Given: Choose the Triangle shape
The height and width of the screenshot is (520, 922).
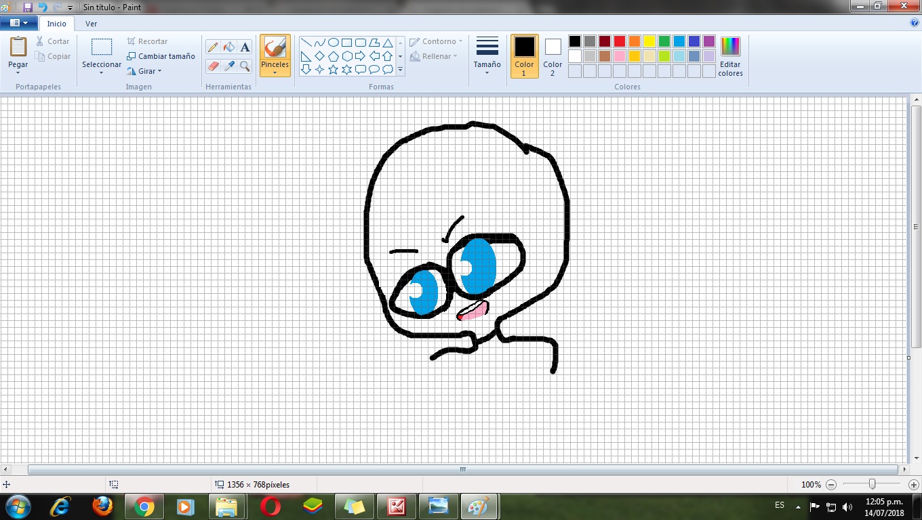Looking at the screenshot, I should [x=388, y=43].
